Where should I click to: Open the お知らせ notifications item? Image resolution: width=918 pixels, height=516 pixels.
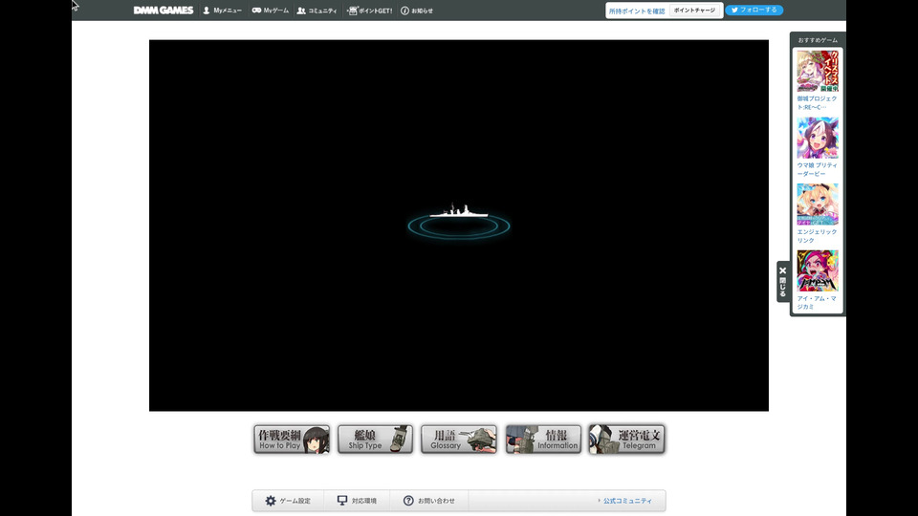point(417,11)
